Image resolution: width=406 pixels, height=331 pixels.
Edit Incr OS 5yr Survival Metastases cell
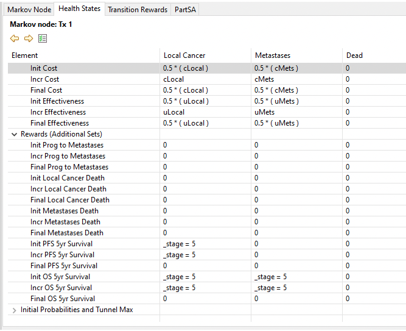click(296, 288)
